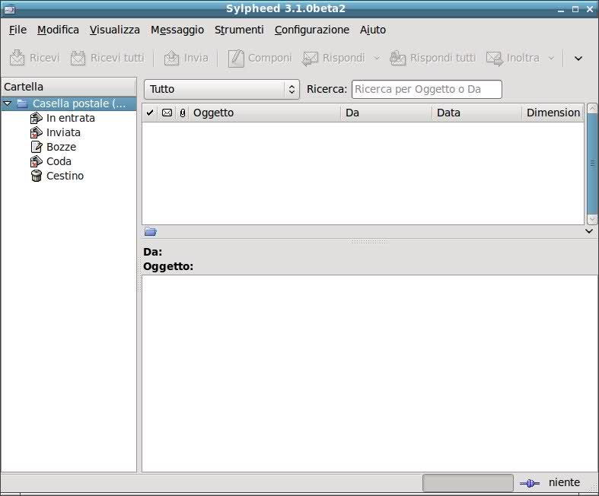The height and width of the screenshot is (496, 599).
Task: Select the Cestino trash folder
Action: tap(37, 176)
